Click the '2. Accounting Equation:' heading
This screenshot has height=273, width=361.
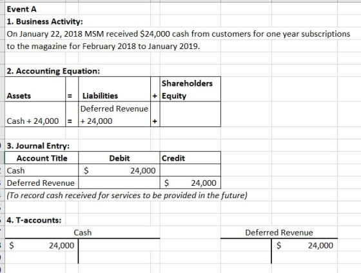(53, 71)
